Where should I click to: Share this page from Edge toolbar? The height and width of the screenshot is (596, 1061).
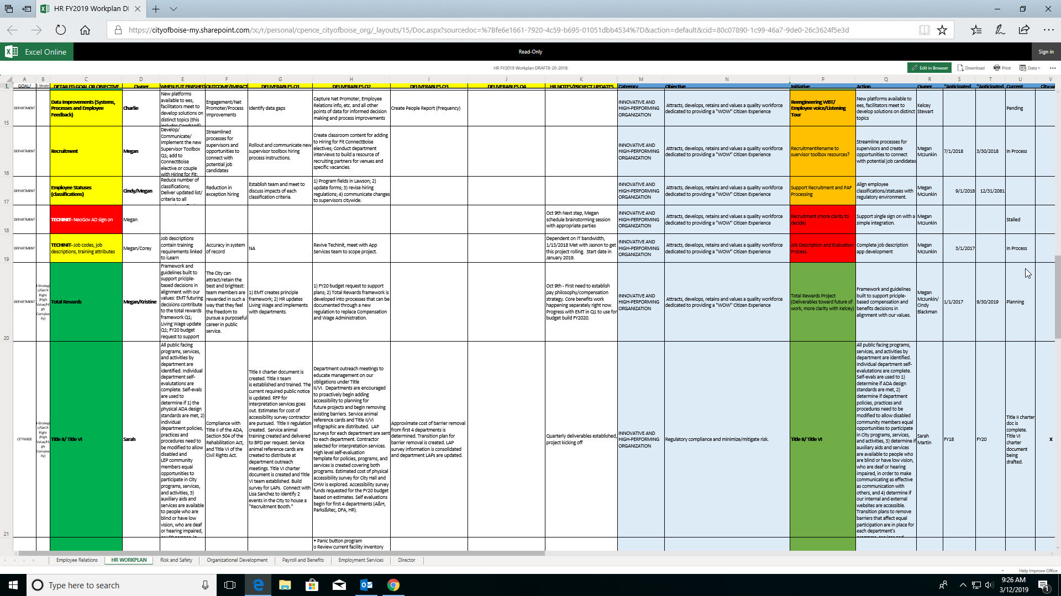coord(1024,30)
